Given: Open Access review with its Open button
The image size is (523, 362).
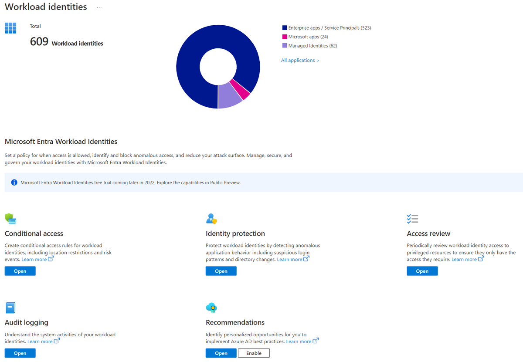Looking at the screenshot, I should tap(422, 271).
